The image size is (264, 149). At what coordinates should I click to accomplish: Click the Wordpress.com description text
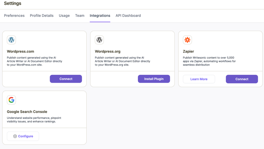[x=35, y=61]
